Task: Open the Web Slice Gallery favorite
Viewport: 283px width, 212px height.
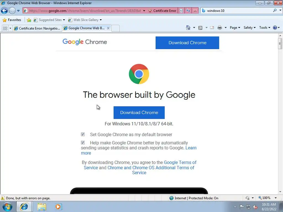Action: pyautogui.click(x=85, y=20)
